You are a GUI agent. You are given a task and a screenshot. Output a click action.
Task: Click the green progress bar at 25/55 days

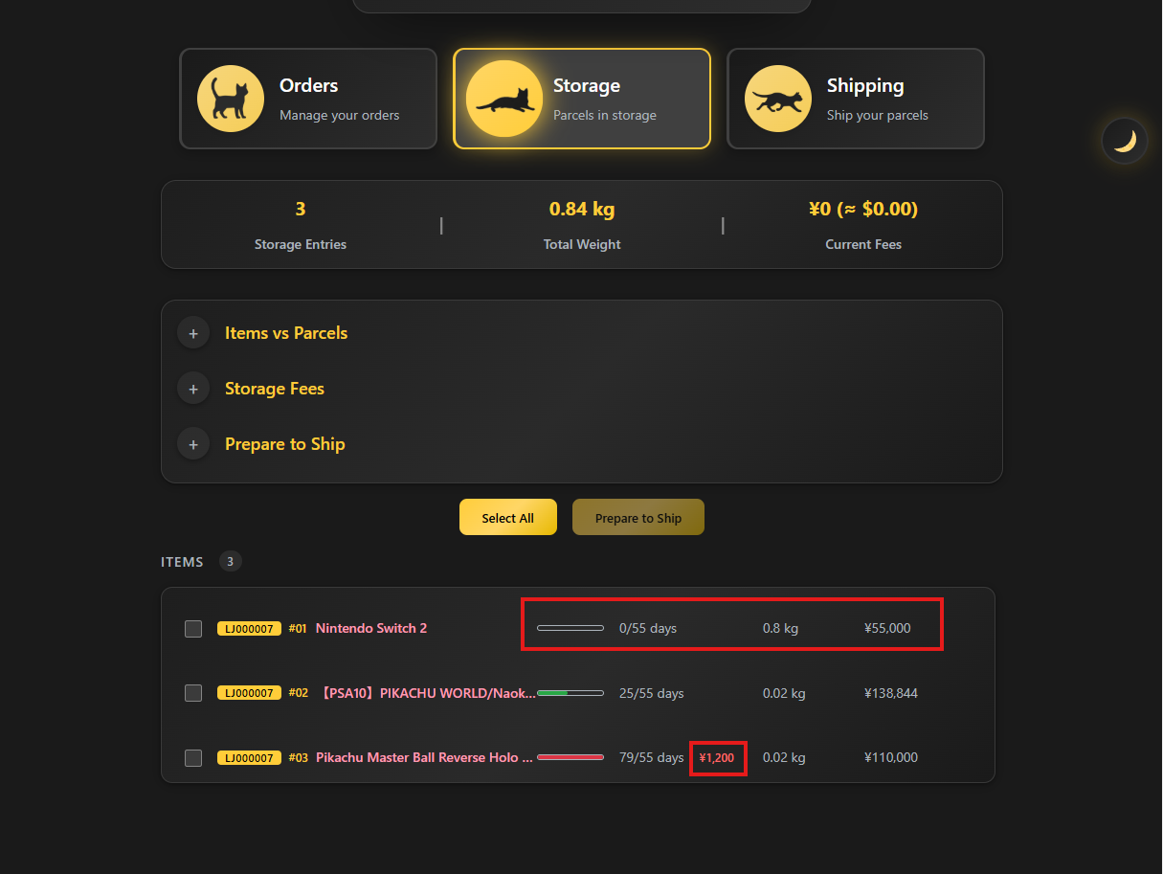tap(570, 692)
